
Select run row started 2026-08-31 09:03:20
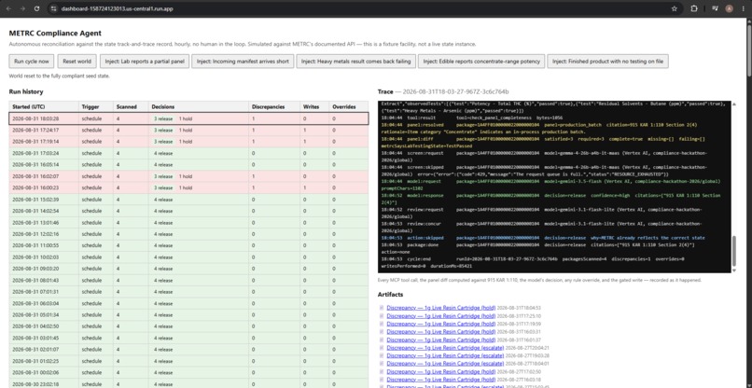[188, 269]
